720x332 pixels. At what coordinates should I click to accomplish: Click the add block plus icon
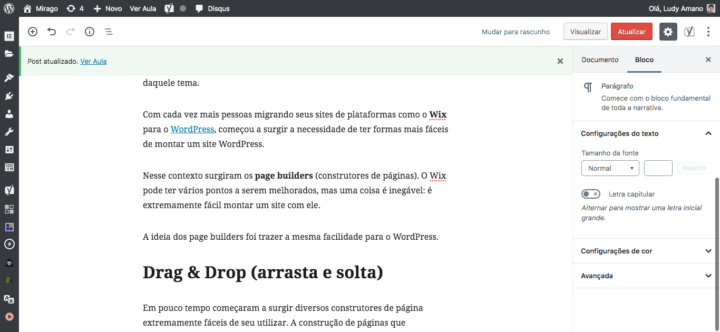click(33, 32)
